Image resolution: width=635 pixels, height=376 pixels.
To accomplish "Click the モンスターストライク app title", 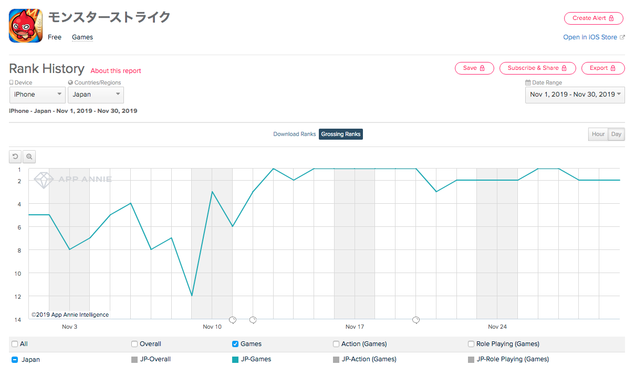I will (109, 17).
